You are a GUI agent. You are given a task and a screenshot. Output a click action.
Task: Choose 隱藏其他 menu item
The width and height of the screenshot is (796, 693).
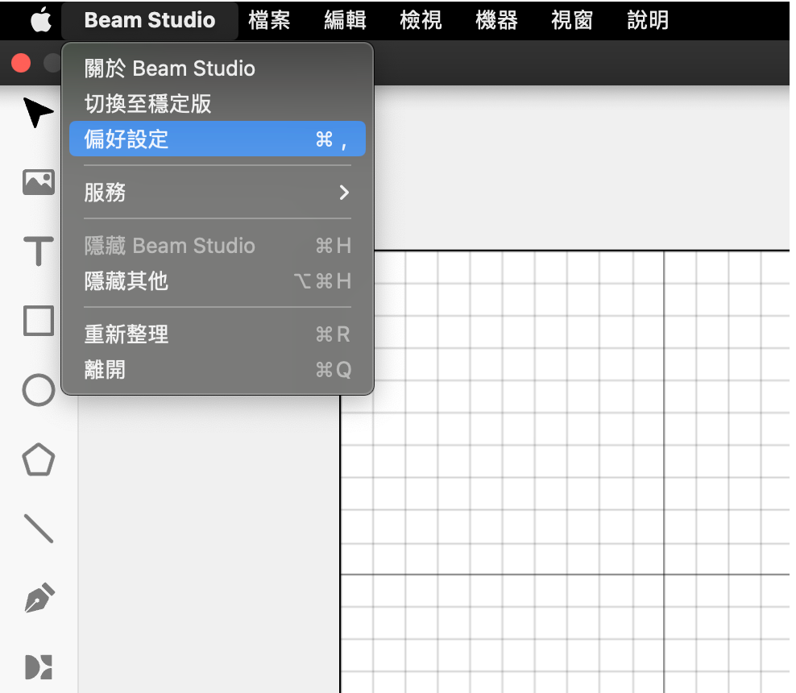point(218,280)
